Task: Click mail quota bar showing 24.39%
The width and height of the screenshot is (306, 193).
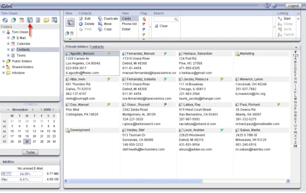Action: pos(22,174)
